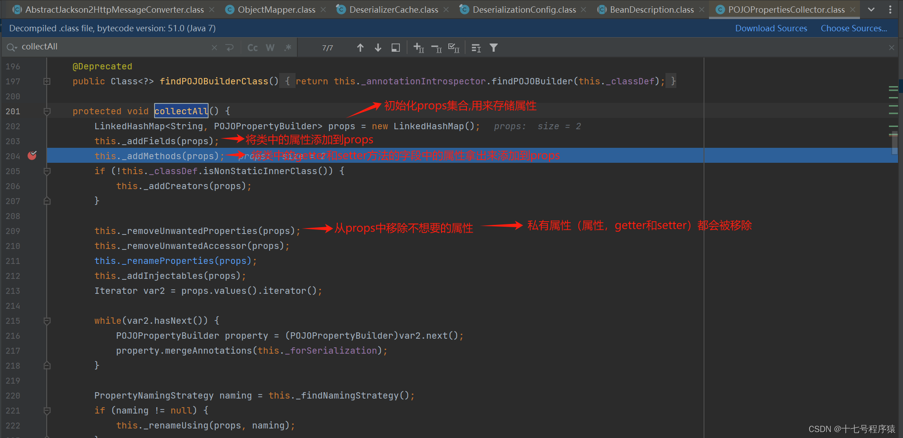Show hidden tabs dropdown chevron
The width and height of the screenshot is (903, 438).
point(871,10)
